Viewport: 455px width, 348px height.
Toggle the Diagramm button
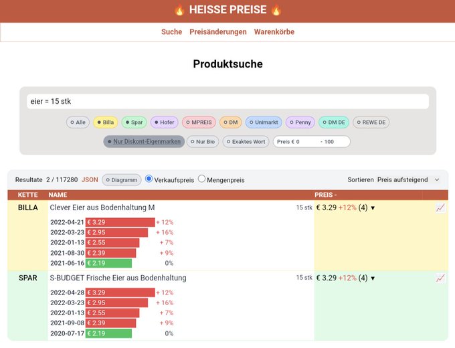(122, 180)
